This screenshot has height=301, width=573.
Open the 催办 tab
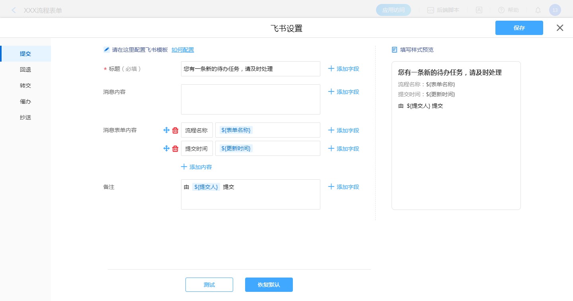pos(25,101)
